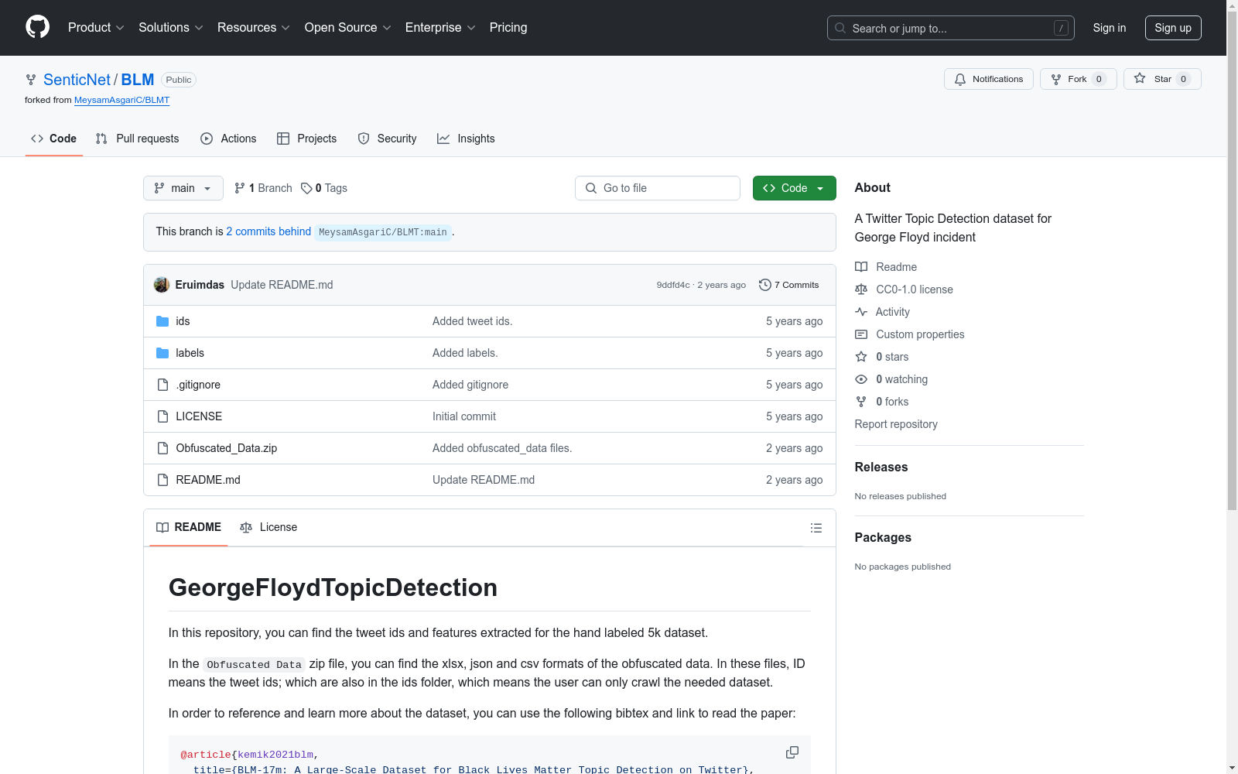Open the green Code dropdown button
1238x774 pixels.
click(x=794, y=188)
